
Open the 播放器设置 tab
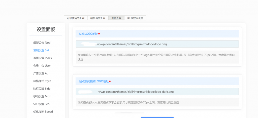[135, 18]
